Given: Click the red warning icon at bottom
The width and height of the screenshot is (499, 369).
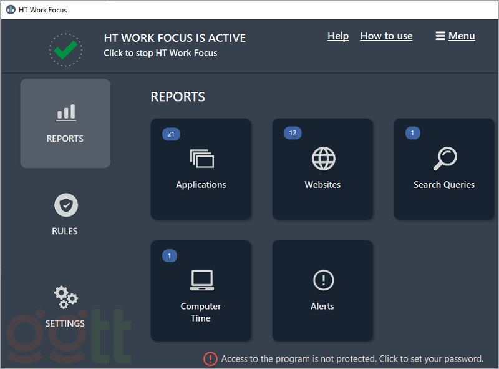Looking at the screenshot, I should (x=210, y=358).
